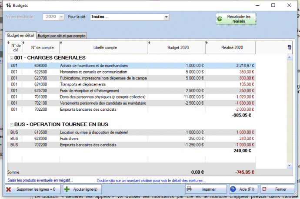Open the Pour la clé dropdown showing Toutes
The height and width of the screenshot is (199, 300).
[166, 17]
